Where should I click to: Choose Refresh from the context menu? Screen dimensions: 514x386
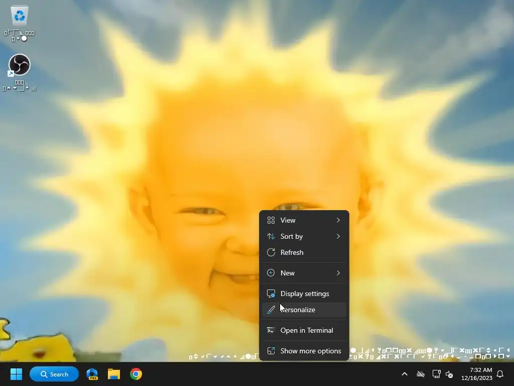point(304,252)
